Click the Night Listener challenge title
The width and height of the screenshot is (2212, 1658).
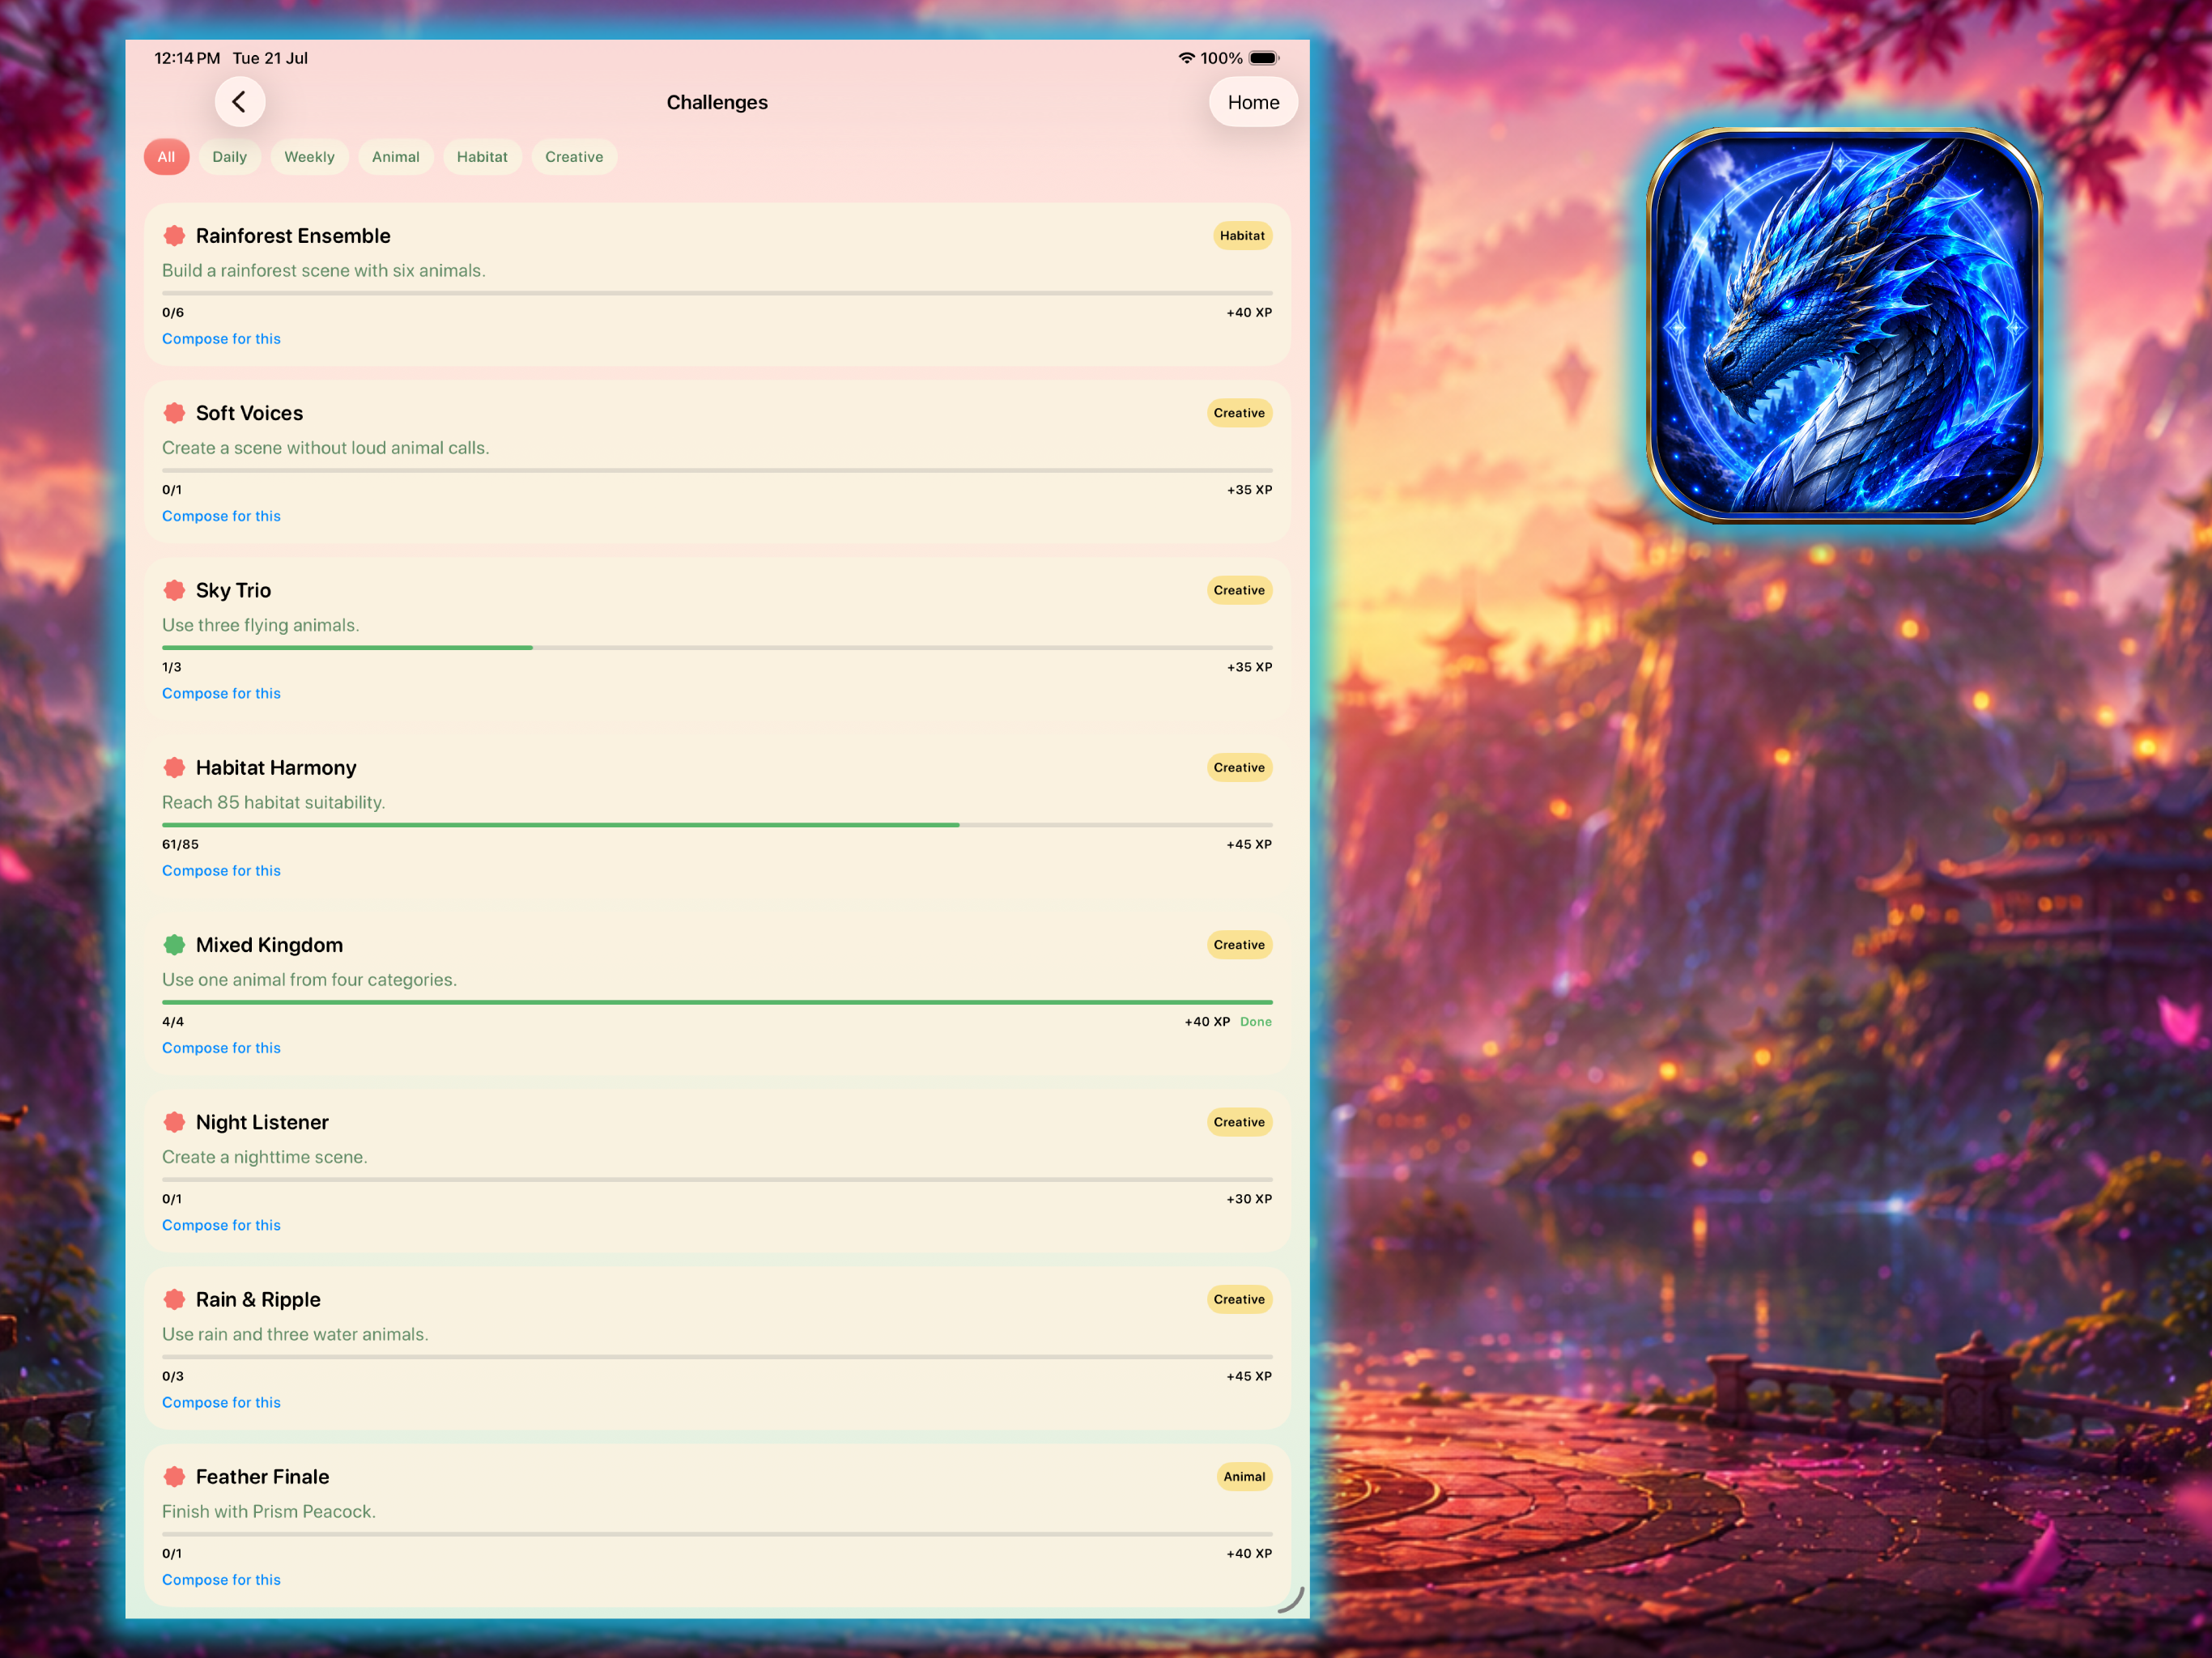coord(262,1122)
